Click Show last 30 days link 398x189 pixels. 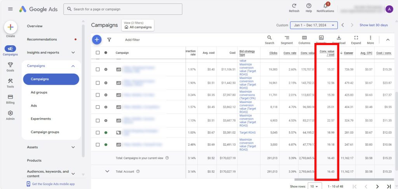374,25
